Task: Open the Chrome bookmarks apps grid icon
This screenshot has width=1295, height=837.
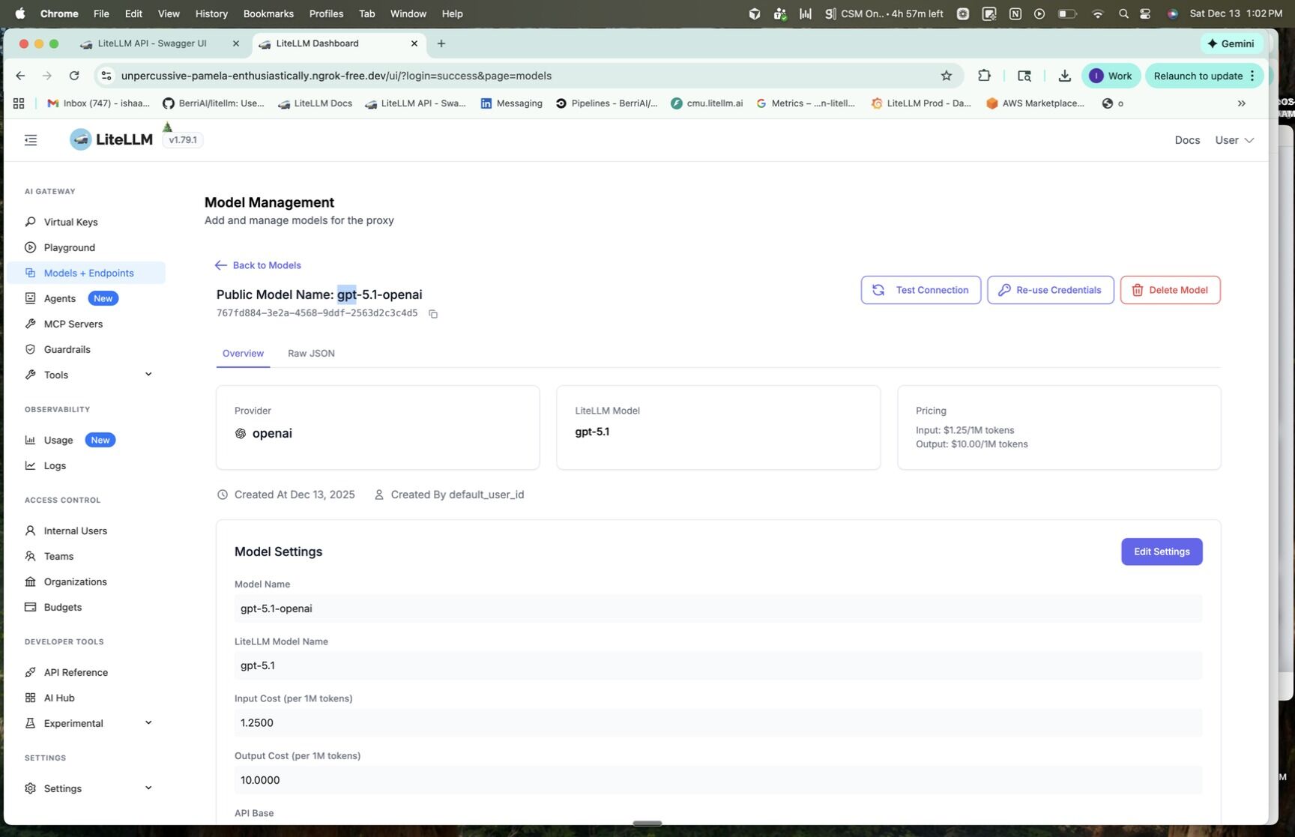Action: pos(19,103)
